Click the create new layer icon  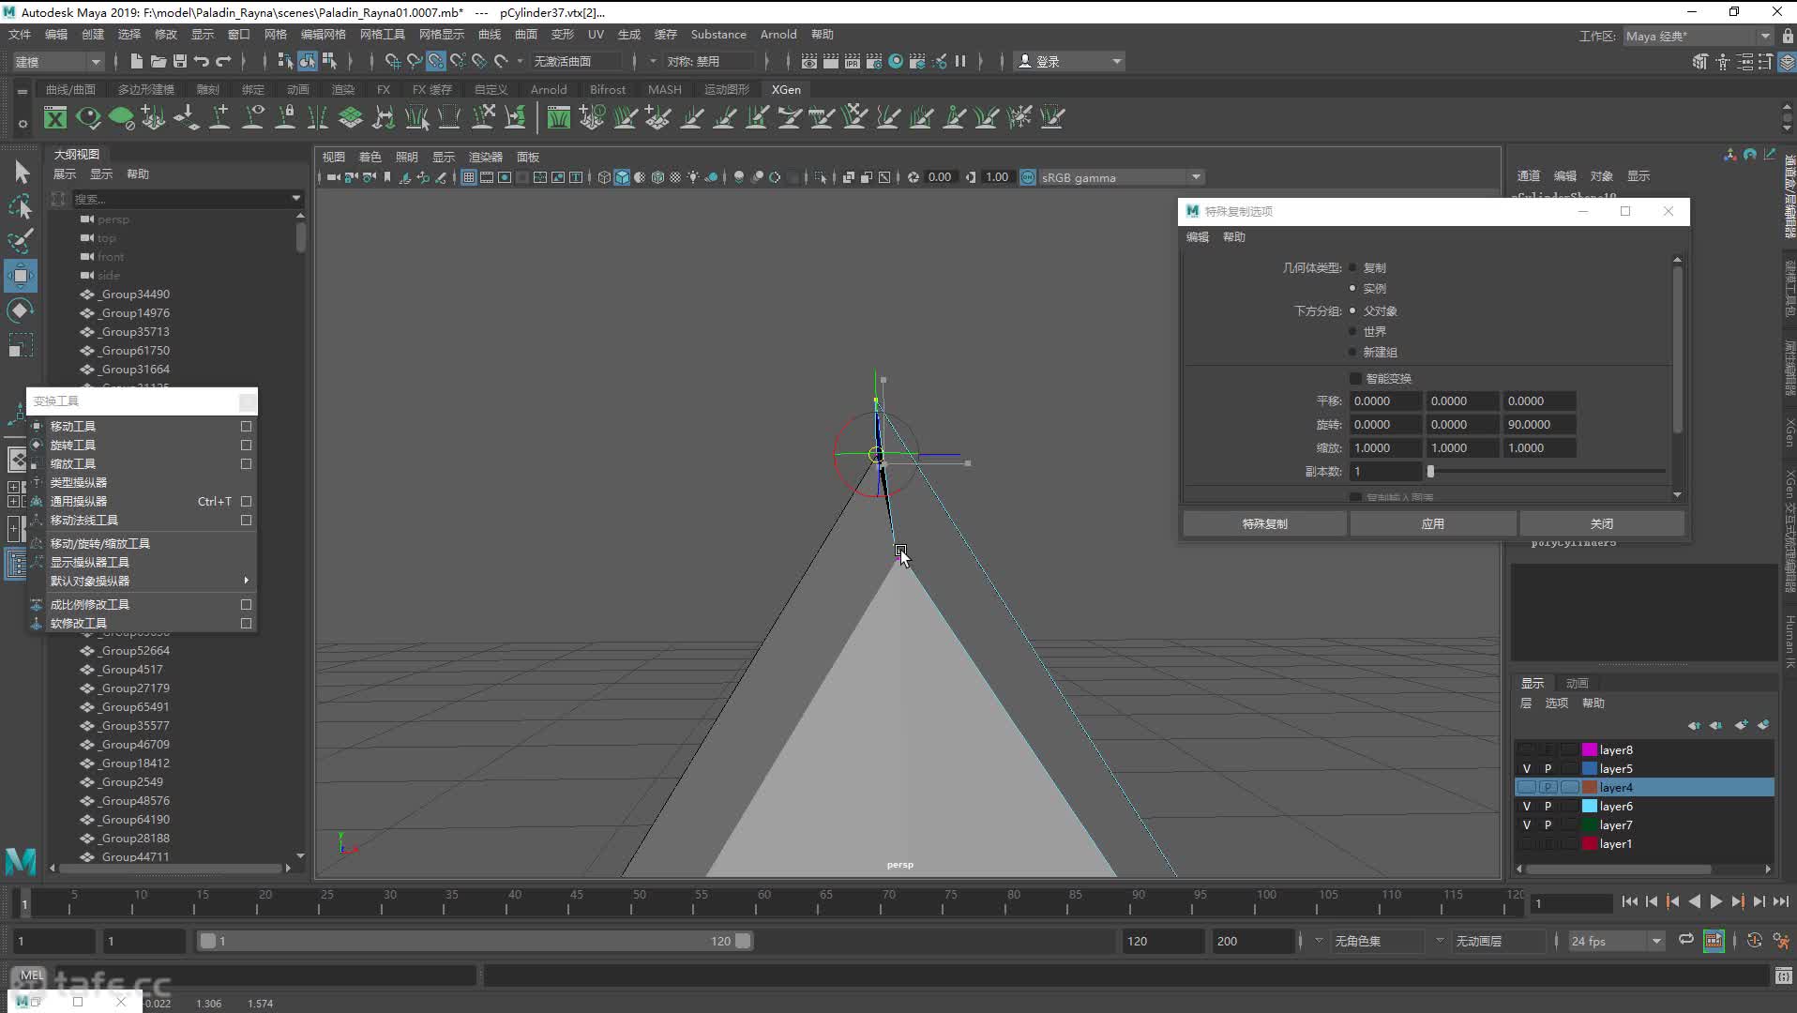(1741, 725)
